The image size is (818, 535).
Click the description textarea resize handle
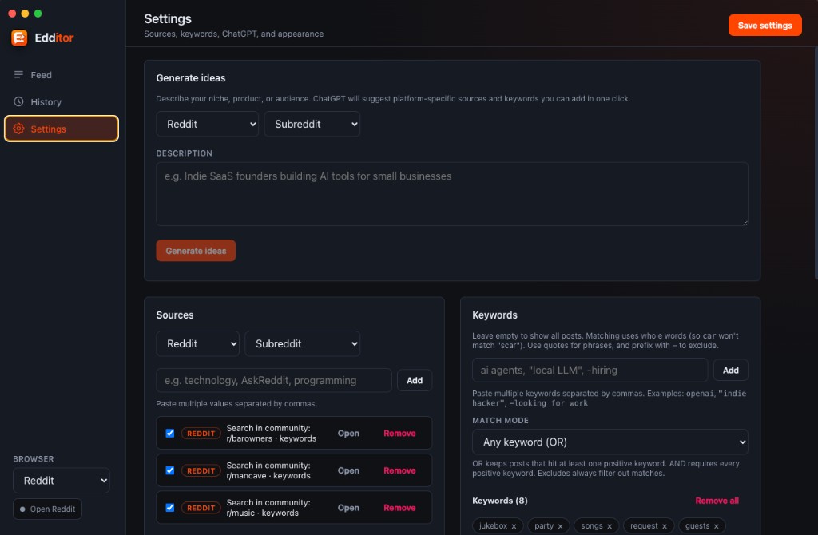click(x=745, y=223)
